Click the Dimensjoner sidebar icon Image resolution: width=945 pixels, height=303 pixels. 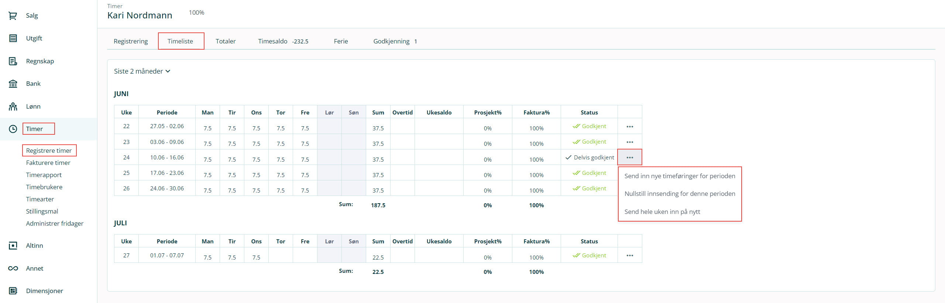[x=13, y=291]
